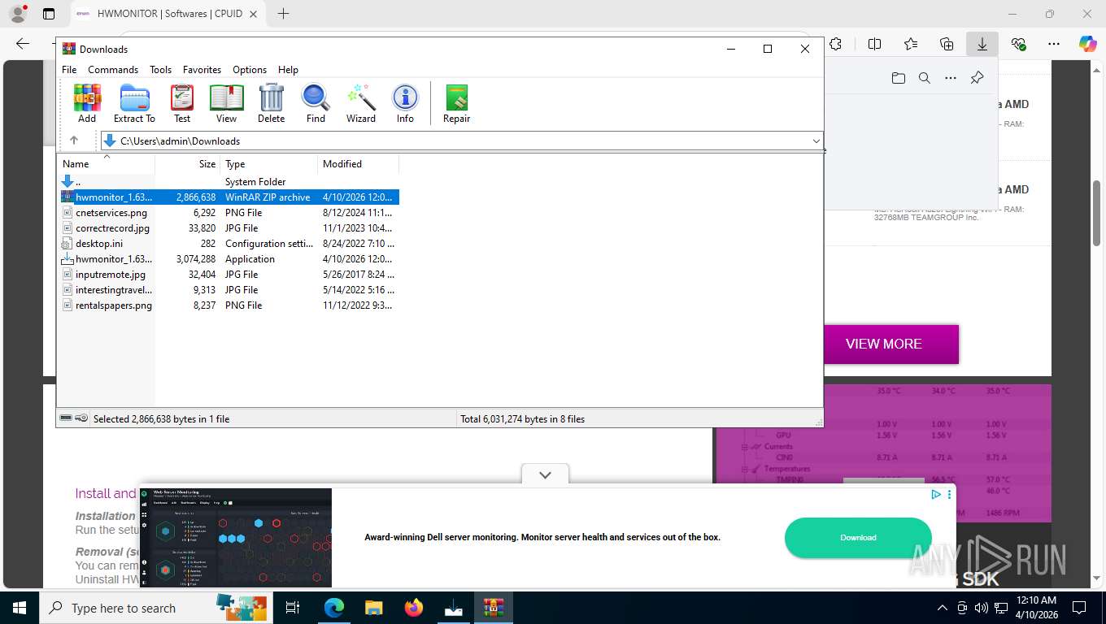Open File Explorer from taskbar
1106x624 pixels.
pyautogui.click(x=373, y=608)
